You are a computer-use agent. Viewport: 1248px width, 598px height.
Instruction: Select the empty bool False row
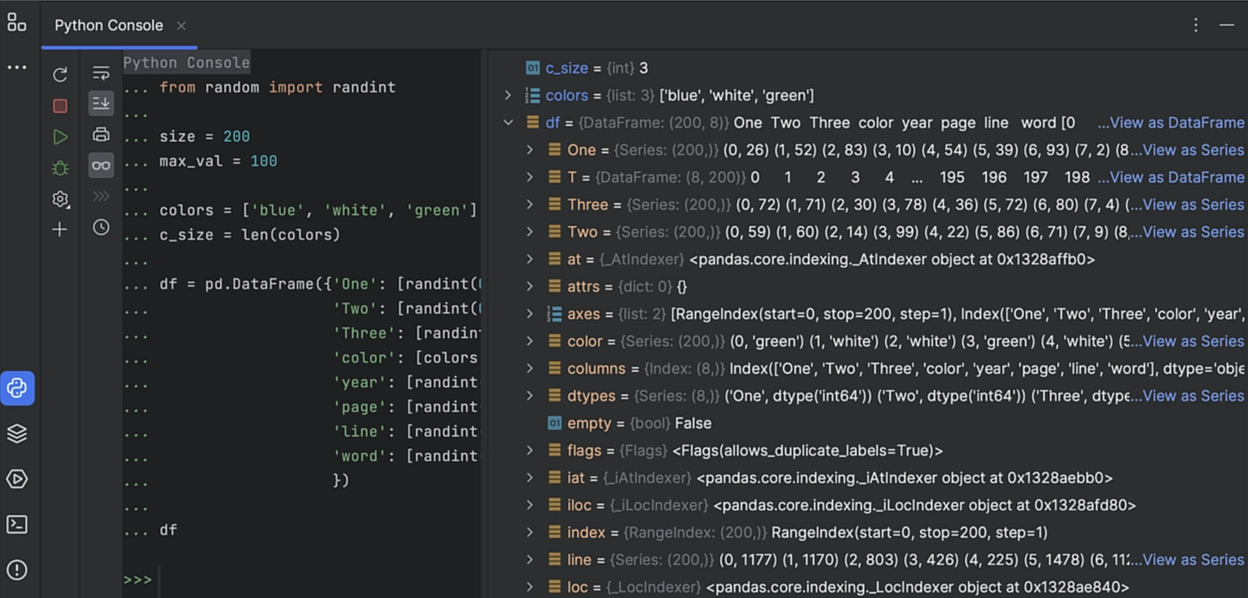tap(868, 423)
